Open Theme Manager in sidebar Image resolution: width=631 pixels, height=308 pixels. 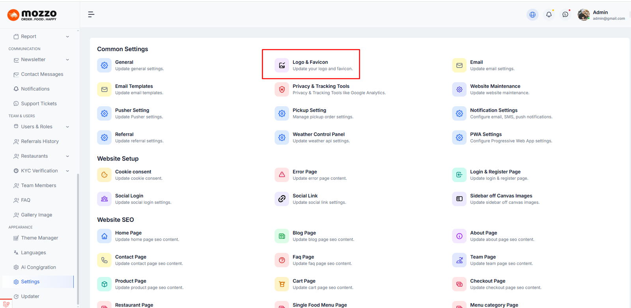(35, 238)
